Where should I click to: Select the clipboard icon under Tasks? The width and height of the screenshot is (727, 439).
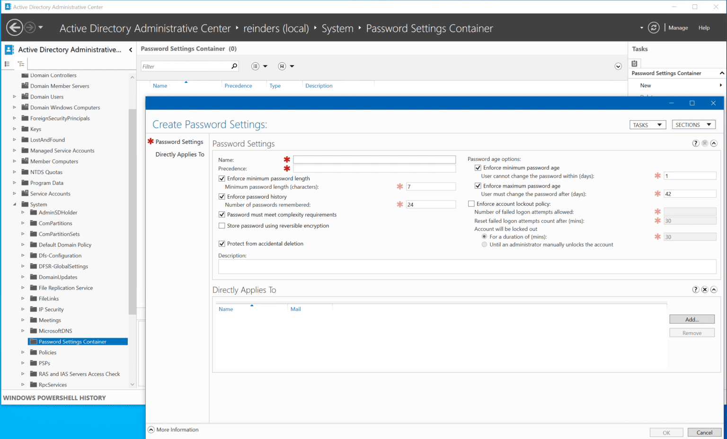click(x=634, y=62)
